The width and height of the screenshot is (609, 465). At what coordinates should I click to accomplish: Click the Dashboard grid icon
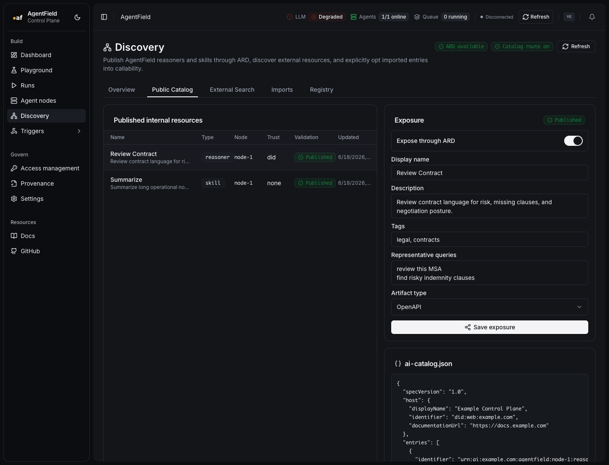pos(14,55)
